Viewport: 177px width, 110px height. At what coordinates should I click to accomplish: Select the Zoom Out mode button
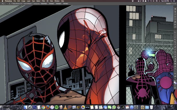click(x=9, y=4)
